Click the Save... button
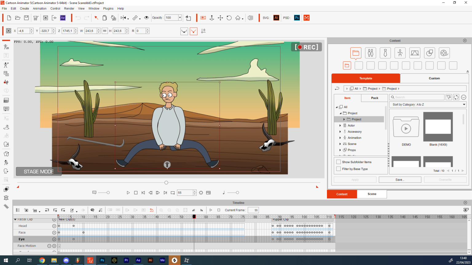Image resolution: width=472 pixels, height=265 pixels. pos(400,180)
